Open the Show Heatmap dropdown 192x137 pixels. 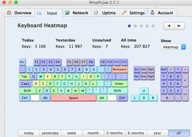[173, 47]
